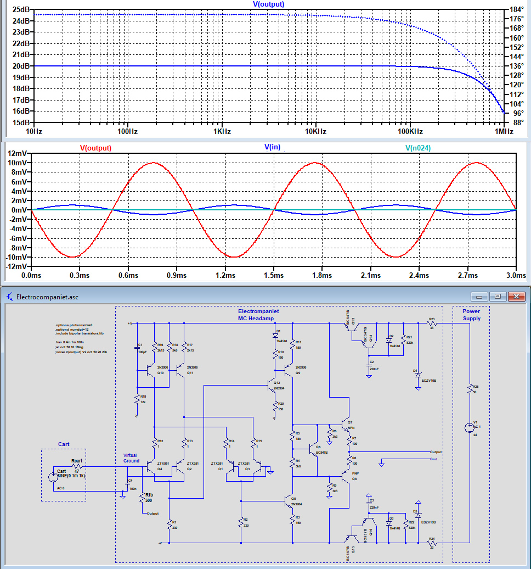Click the ;noise V(output) V2 directive
The height and width of the screenshot is (569, 531).
click(x=81, y=352)
